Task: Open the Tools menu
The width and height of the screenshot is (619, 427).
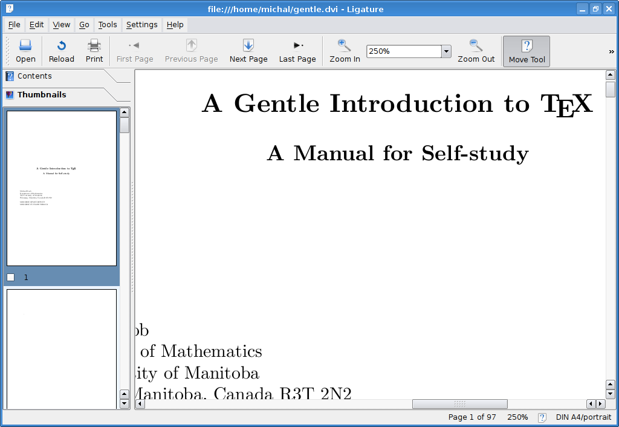Action: 108,24
